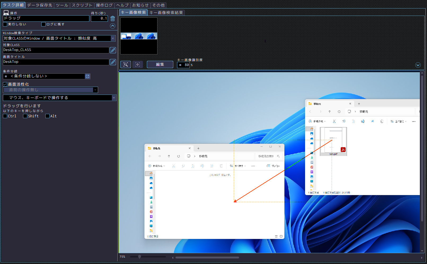
Task: Expand the 直前の操作無し dropdown
Action: [95, 90]
